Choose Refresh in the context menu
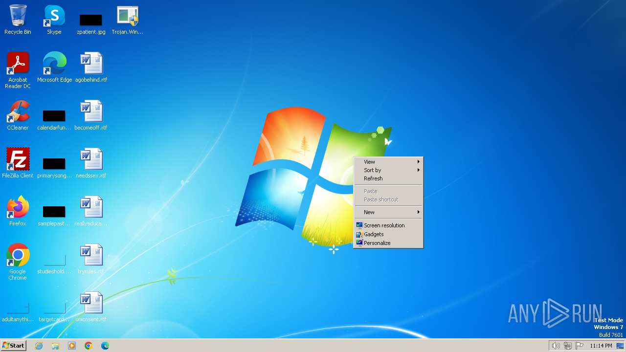The height and width of the screenshot is (352, 626). tap(388, 178)
